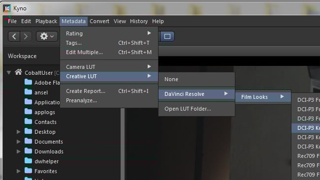This screenshot has width=320, height=180.
Task: Collapse the CobaltUser tree node
Action: [9, 73]
